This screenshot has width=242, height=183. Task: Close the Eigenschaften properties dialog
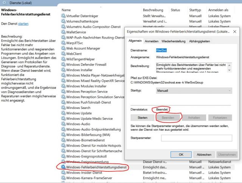pos(234,32)
